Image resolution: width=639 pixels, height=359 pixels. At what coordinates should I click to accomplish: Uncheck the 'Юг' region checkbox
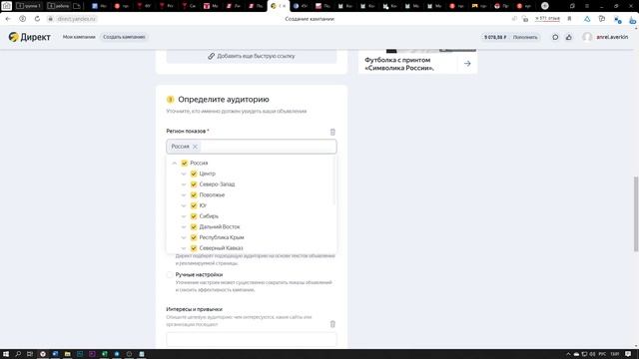[x=194, y=205]
